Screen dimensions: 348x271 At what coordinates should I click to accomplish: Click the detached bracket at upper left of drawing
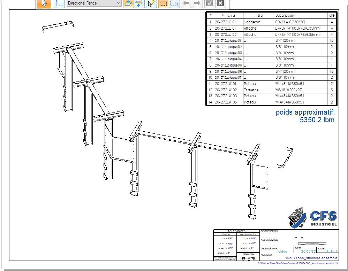click(58, 26)
